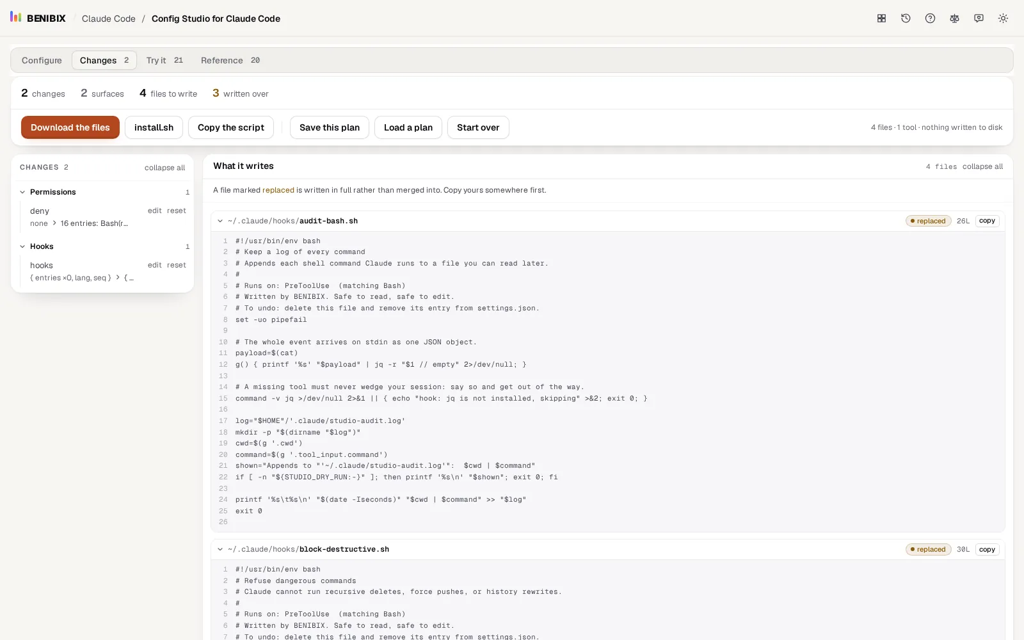
Task: Collapse all files in What it writes
Action: pyautogui.click(x=982, y=166)
